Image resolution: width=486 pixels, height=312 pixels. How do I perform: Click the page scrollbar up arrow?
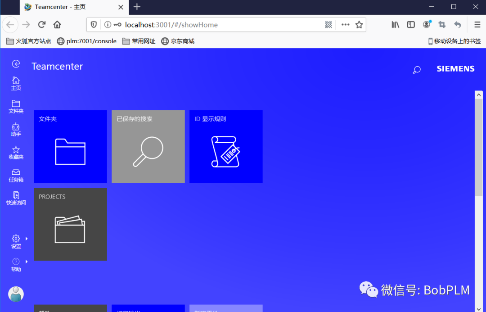[478, 95]
